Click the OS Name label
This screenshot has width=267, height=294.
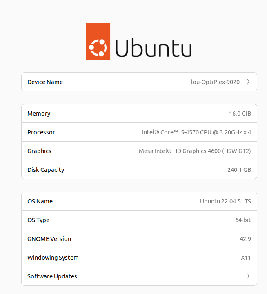pyautogui.click(x=40, y=201)
